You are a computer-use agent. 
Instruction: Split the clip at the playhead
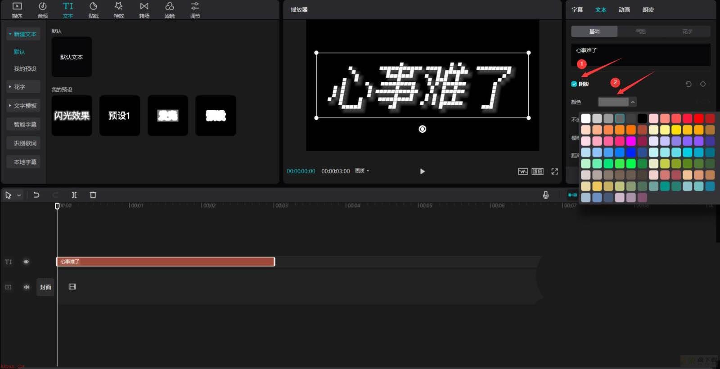(x=74, y=195)
